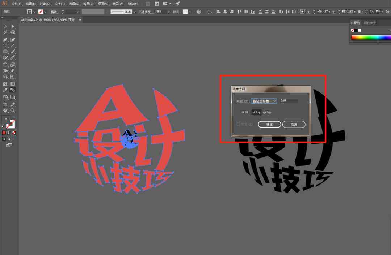
Task: Expand the opacity arrow next to 100%
Action: pyautogui.click(x=169, y=12)
